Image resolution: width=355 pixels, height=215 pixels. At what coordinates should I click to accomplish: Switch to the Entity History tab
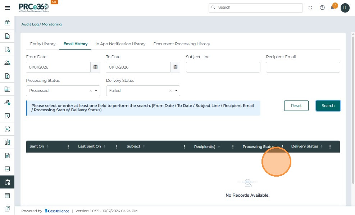[43, 44]
